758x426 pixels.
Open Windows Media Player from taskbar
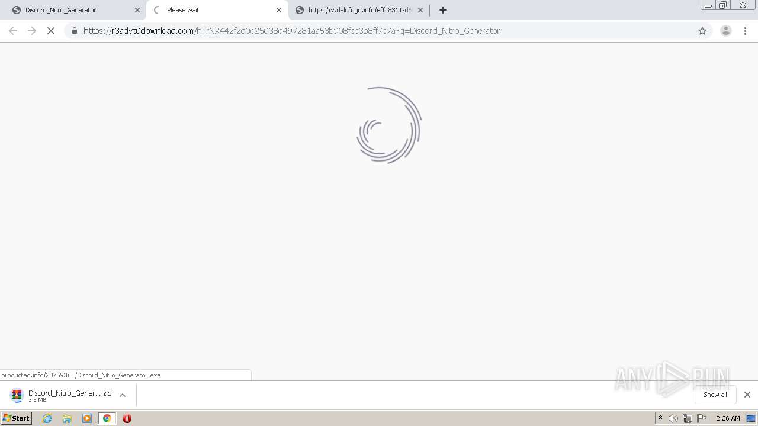pyautogui.click(x=87, y=418)
